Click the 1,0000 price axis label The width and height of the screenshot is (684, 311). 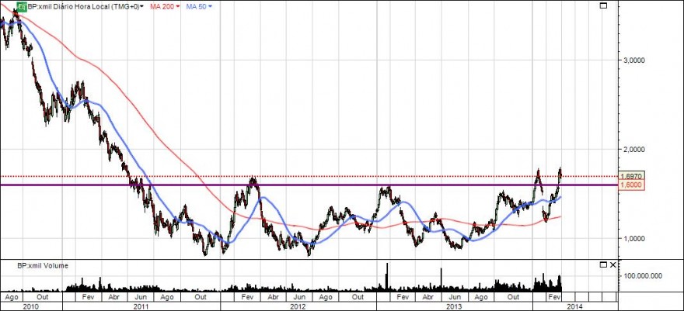pyautogui.click(x=633, y=238)
